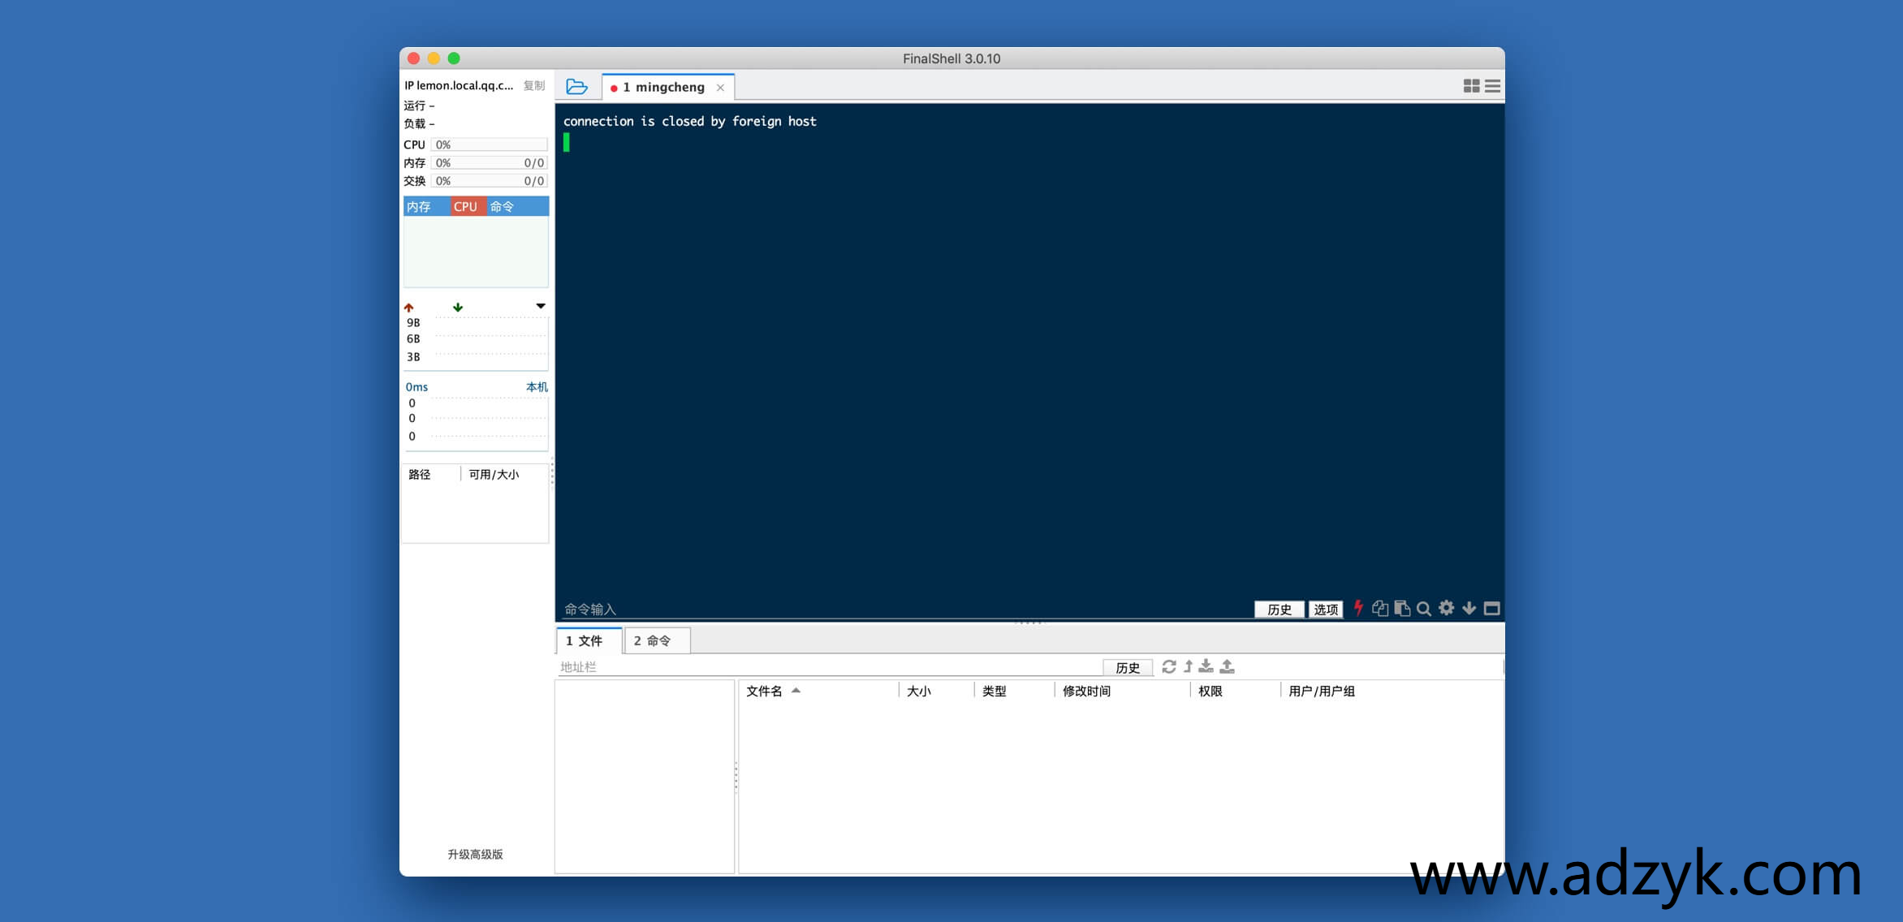This screenshot has width=1903, height=922.
Task: Refresh the file list with the refresh icon
Action: coord(1169,666)
